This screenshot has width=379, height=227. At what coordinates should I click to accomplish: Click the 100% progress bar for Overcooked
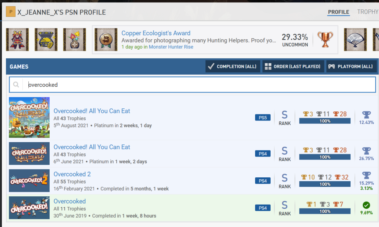[x=325, y=211]
